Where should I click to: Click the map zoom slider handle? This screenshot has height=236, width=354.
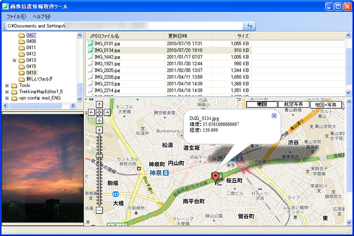click(99, 156)
